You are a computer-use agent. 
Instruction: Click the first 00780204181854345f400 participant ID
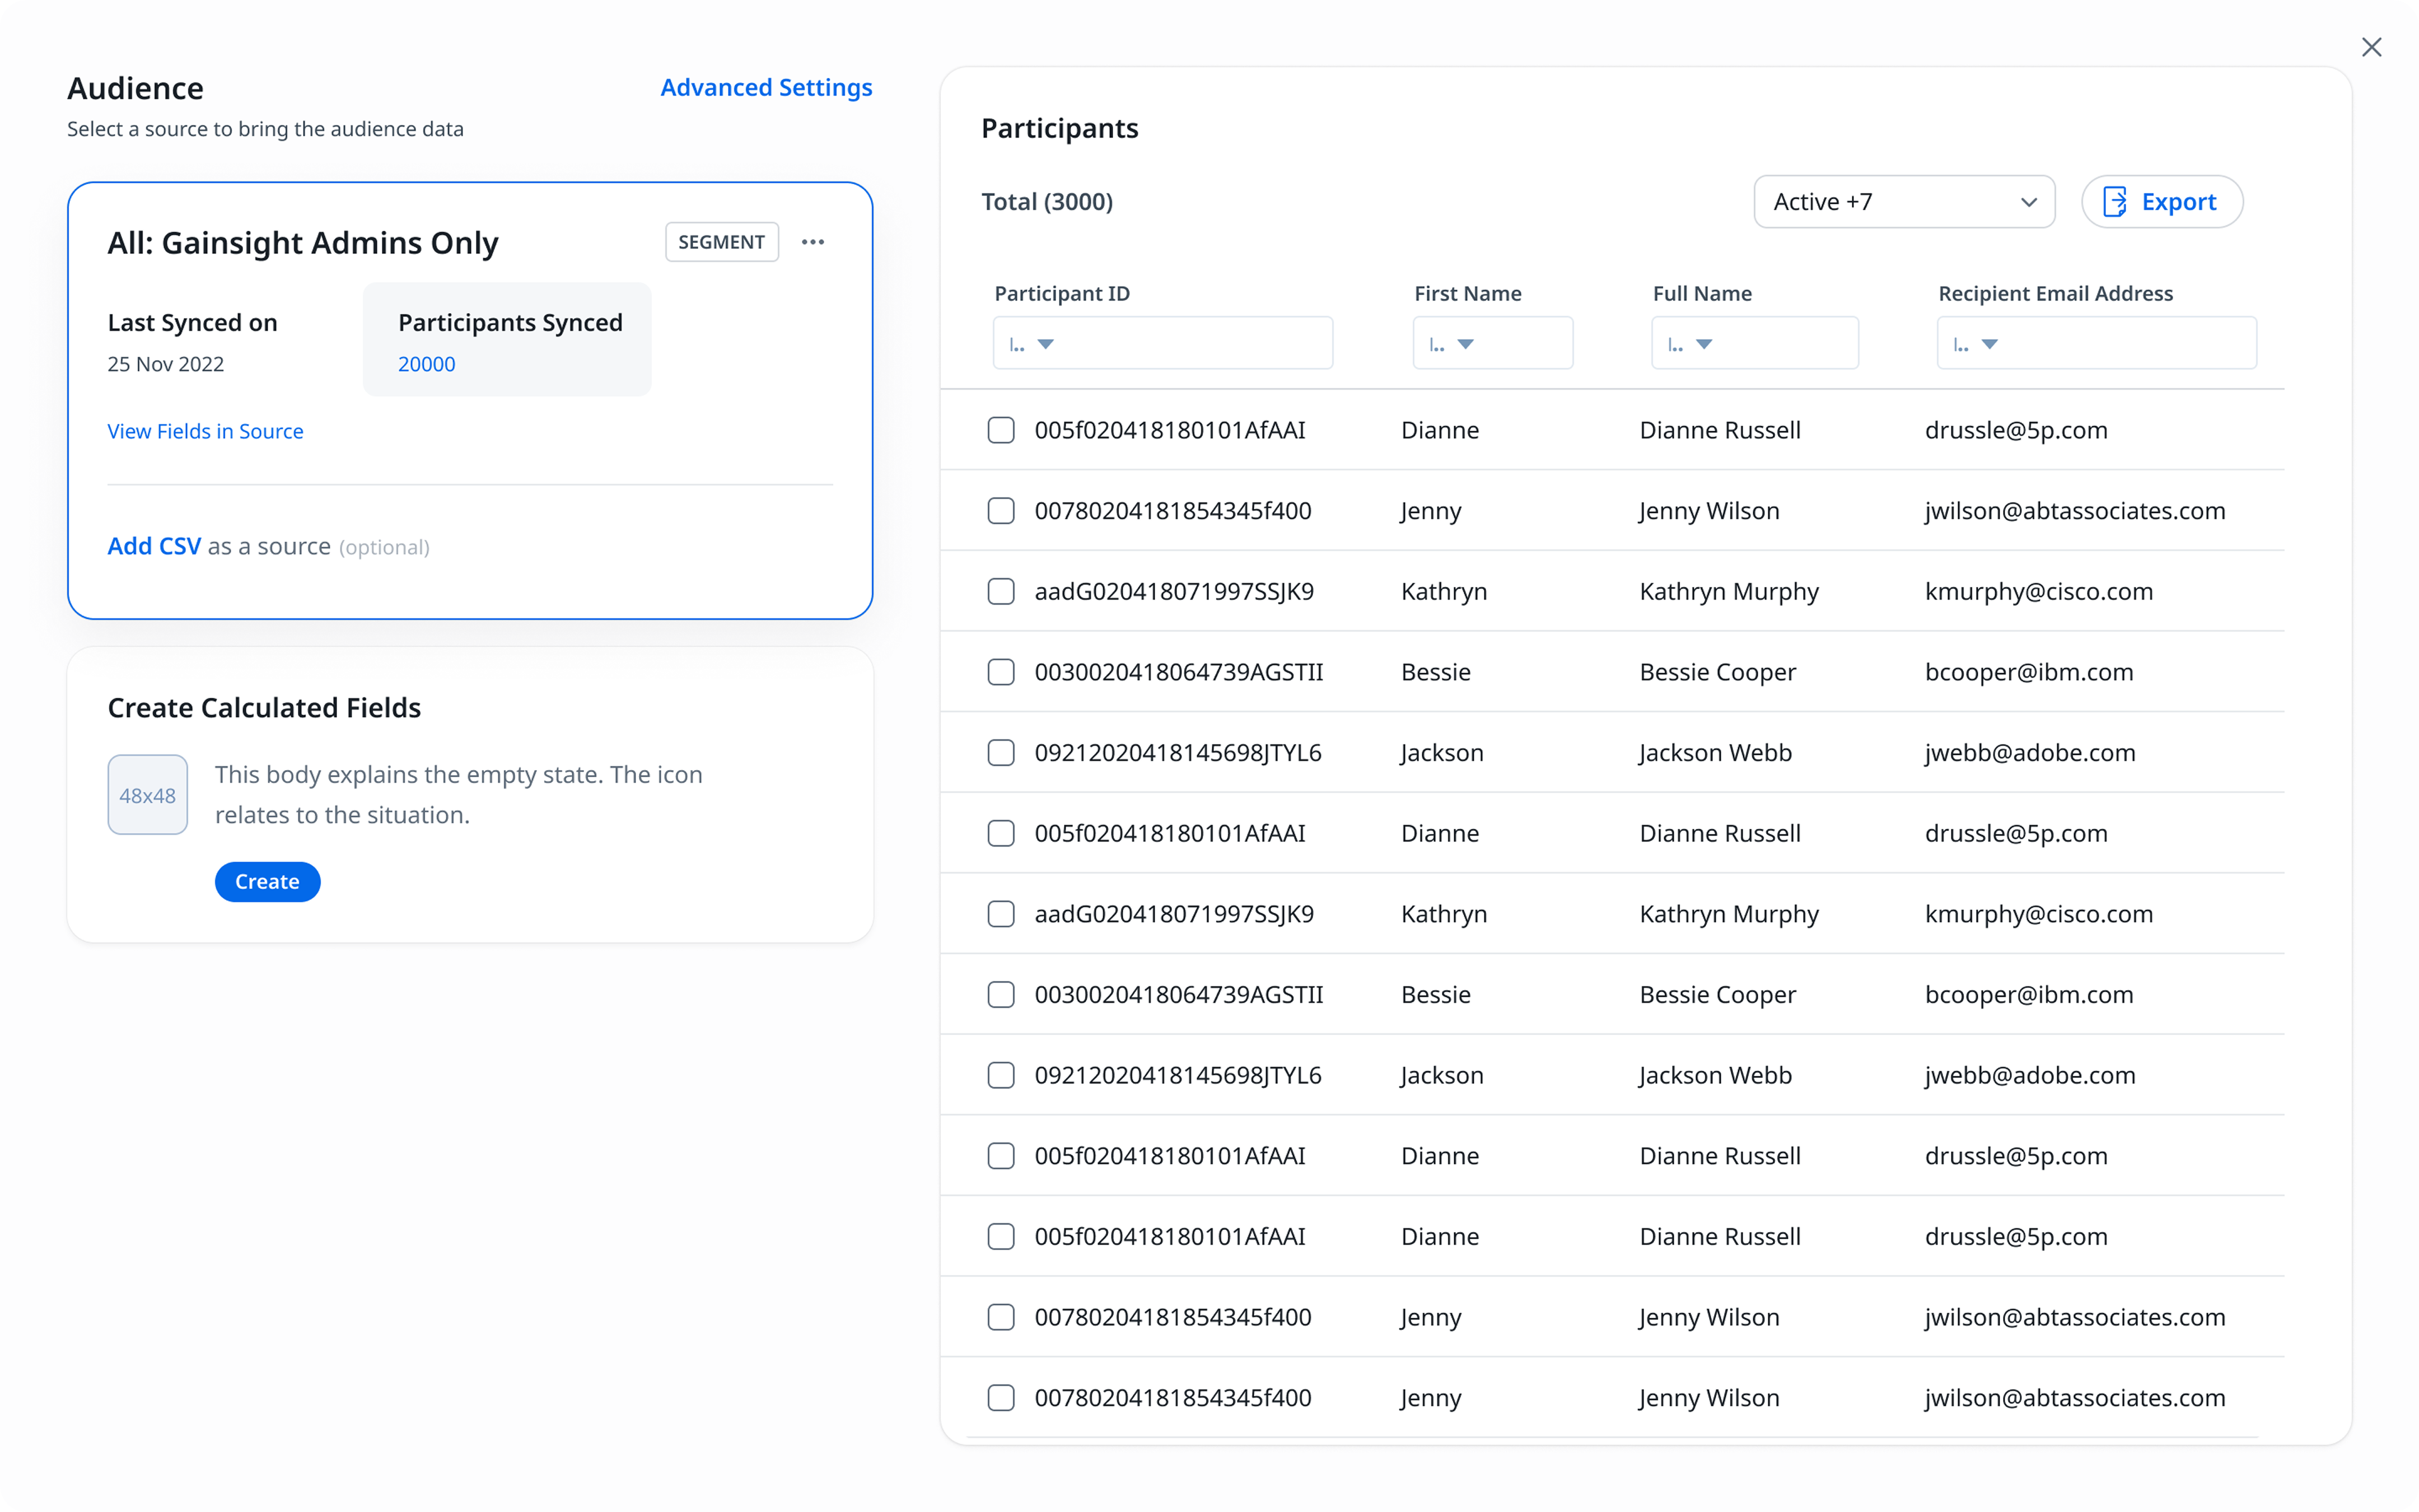tap(1173, 511)
